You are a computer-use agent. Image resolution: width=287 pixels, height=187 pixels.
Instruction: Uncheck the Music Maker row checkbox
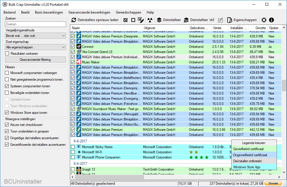coord(73,62)
